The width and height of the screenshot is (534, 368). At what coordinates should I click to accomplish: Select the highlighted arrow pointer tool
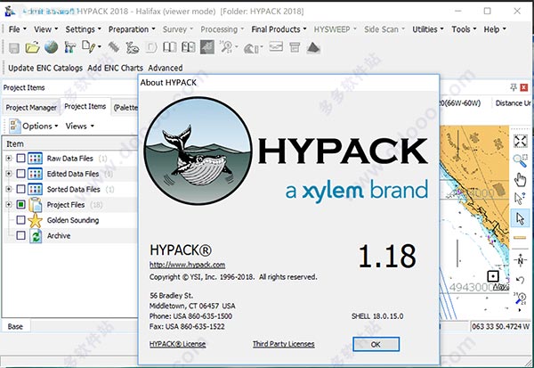pyautogui.click(x=520, y=218)
